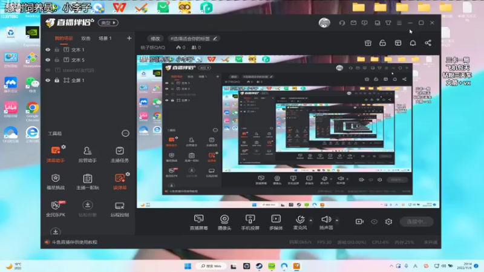Viewport: 484px width, 272px height.
Task: Switch to 场景 1 tab
Action: [105, 38]
